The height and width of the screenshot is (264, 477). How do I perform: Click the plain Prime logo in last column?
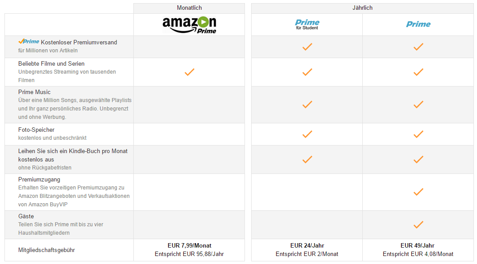(418, 24)
